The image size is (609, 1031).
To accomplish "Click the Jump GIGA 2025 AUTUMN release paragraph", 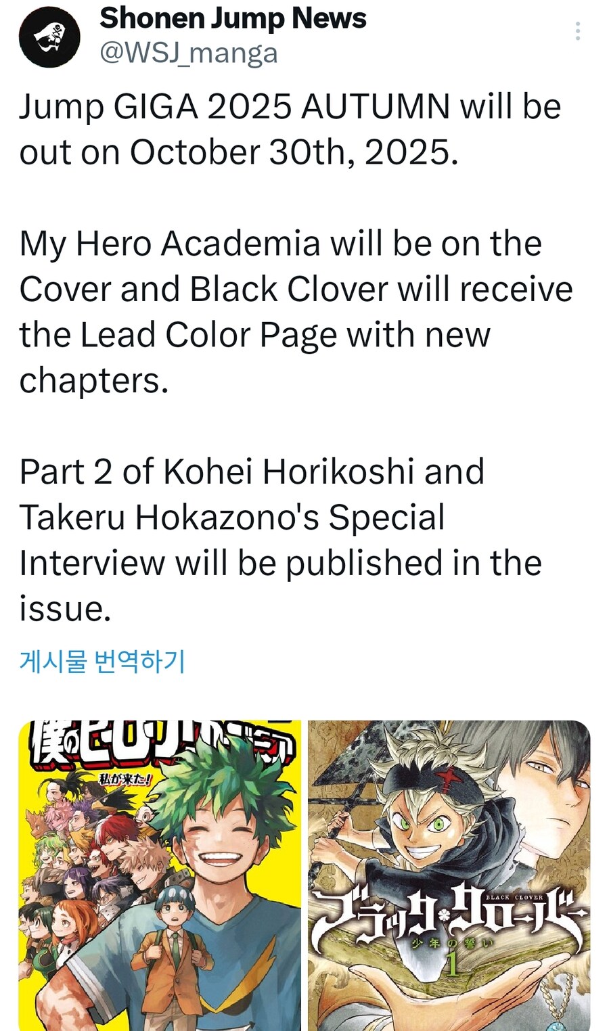I will point(290,129).
